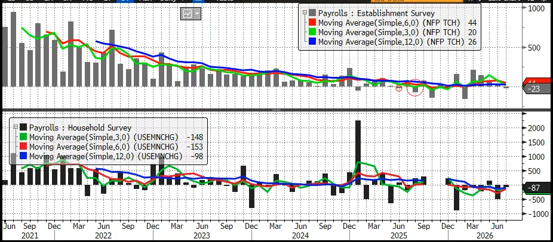Click the -87 last-value flag on axis
The image size is (553, 242).
[535, 188]
